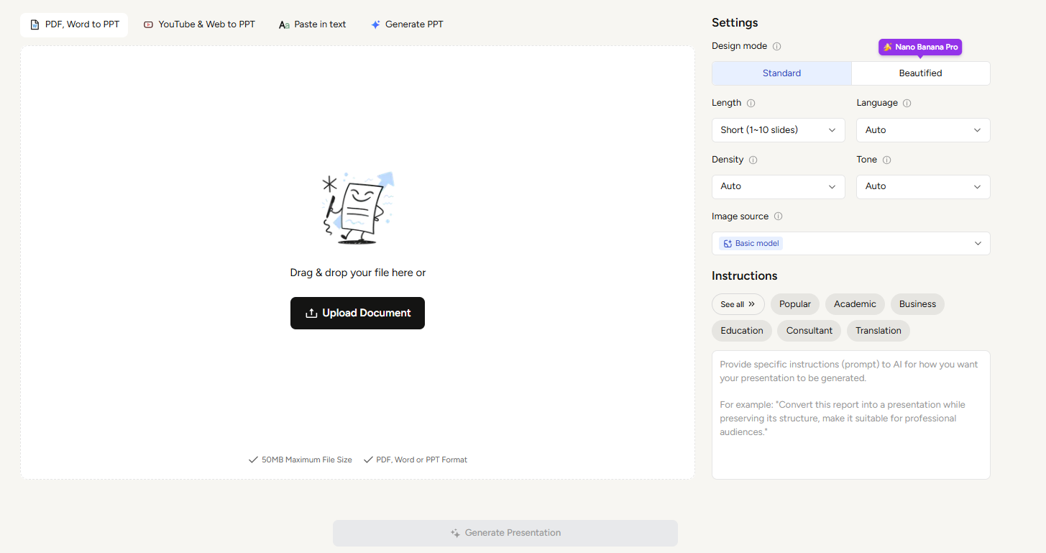Toggle the Academic instruction chip
The image size is (1046, 553).
855,304
